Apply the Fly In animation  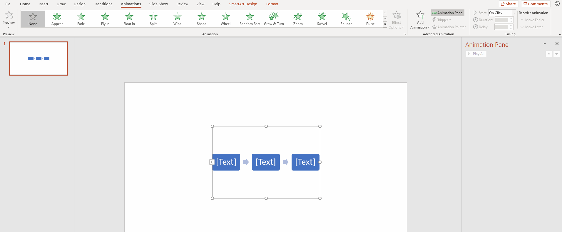tap(105, 19)
